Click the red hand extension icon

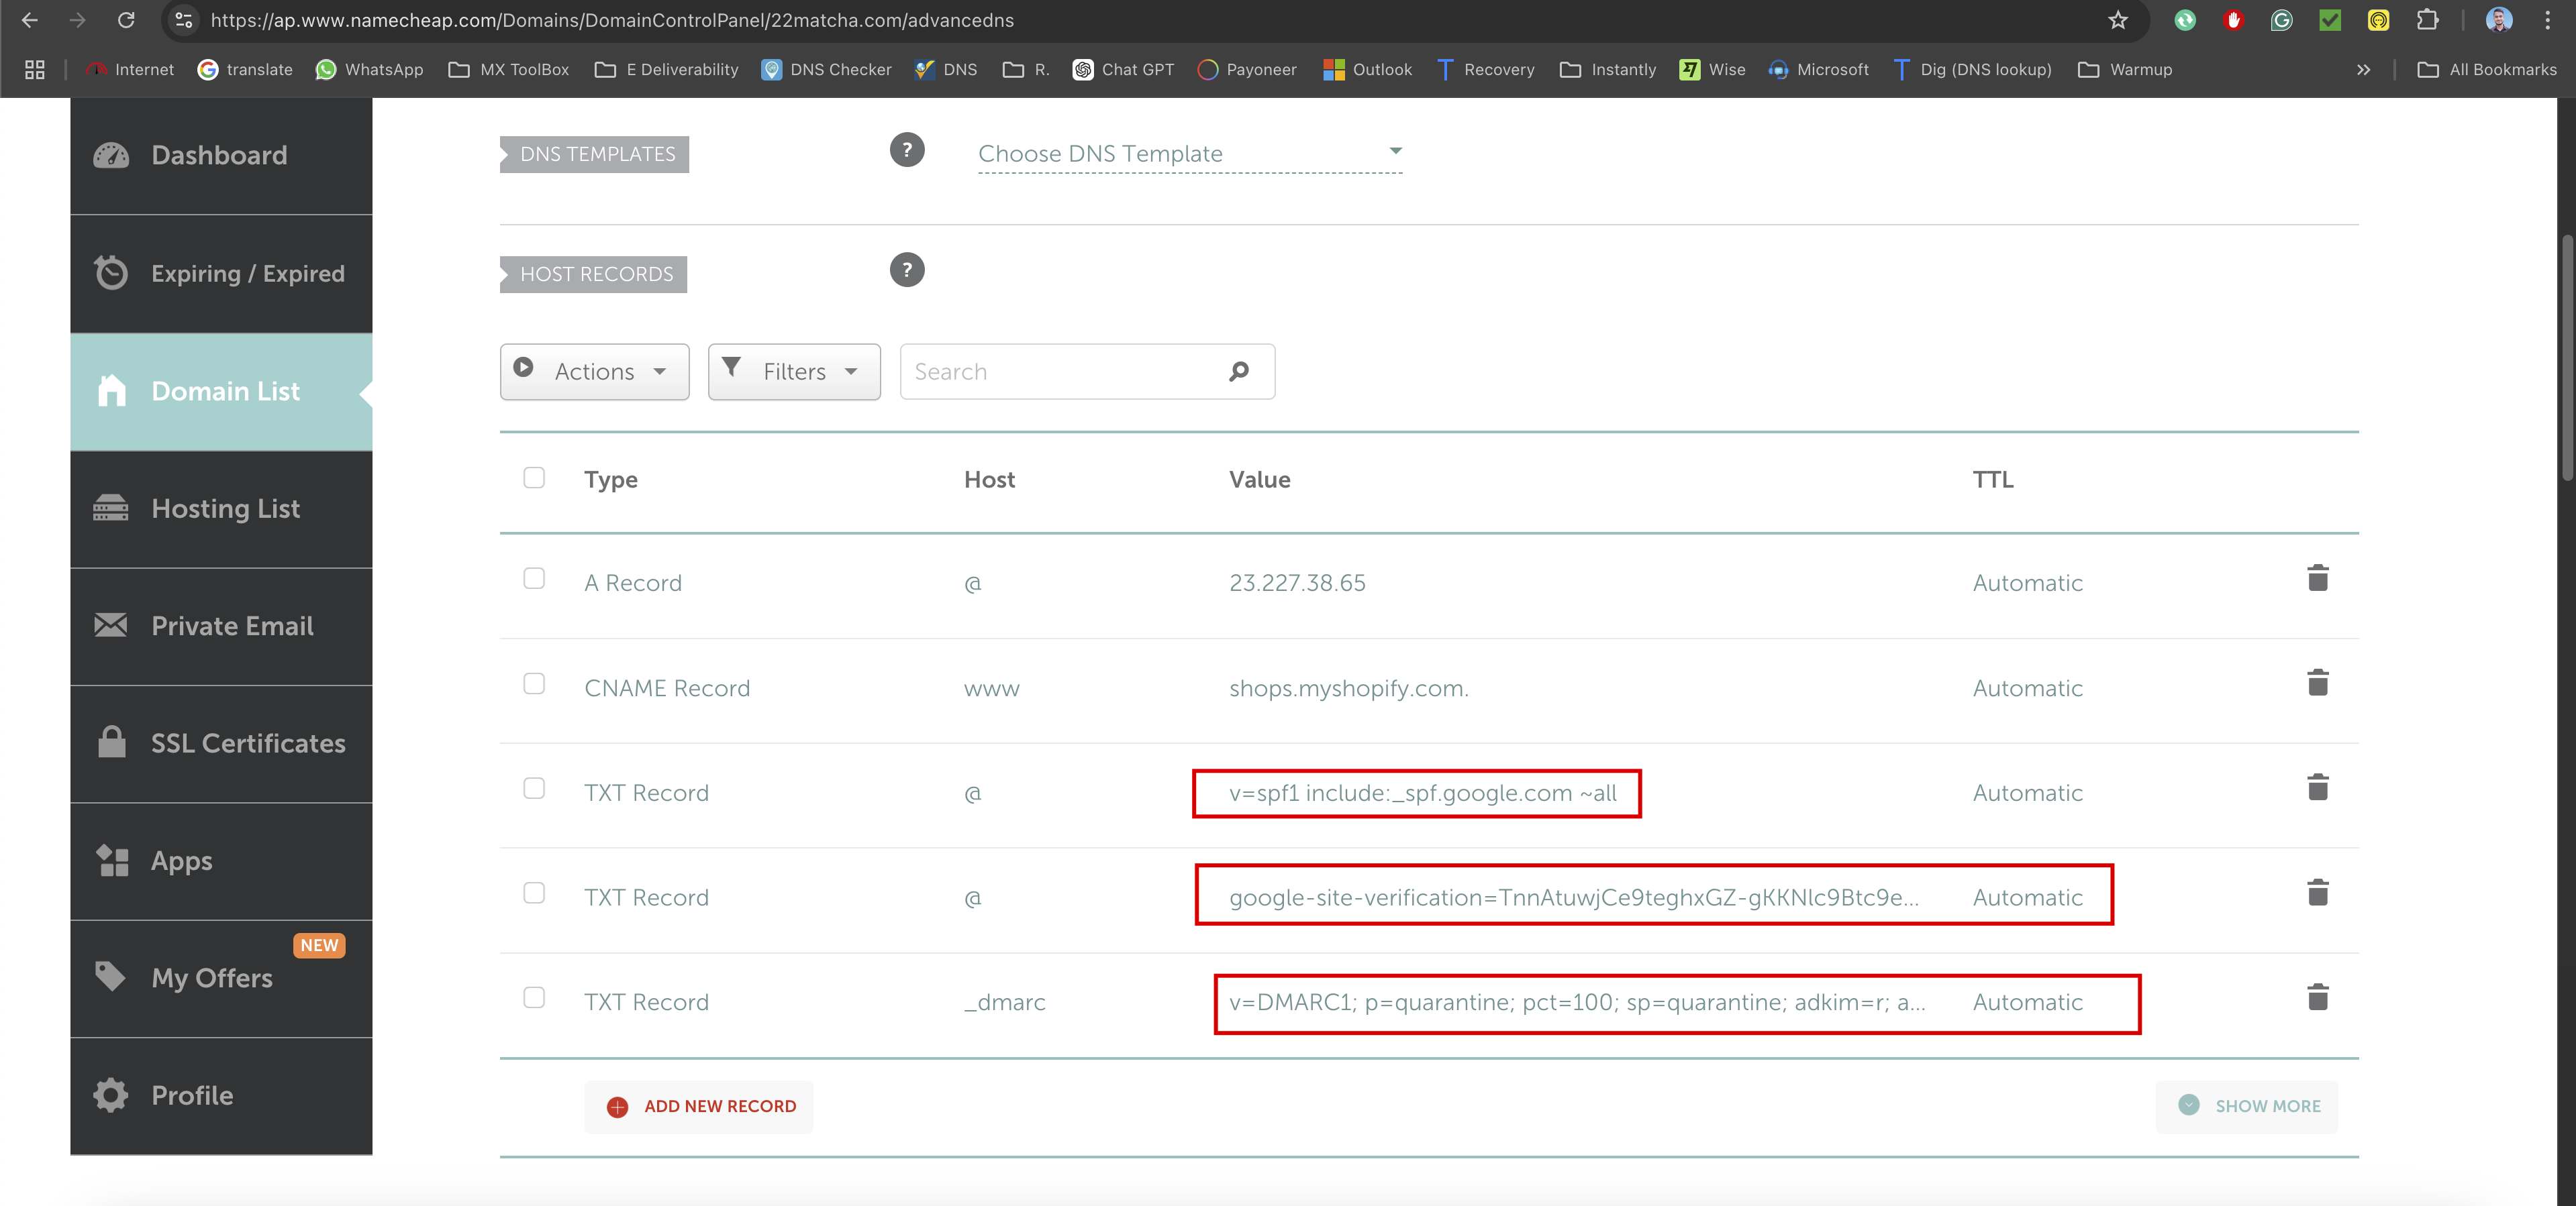pyautogui.click(x=2233, y=20)
